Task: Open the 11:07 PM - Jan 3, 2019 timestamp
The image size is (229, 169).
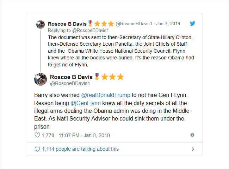Action: (84, 135)
